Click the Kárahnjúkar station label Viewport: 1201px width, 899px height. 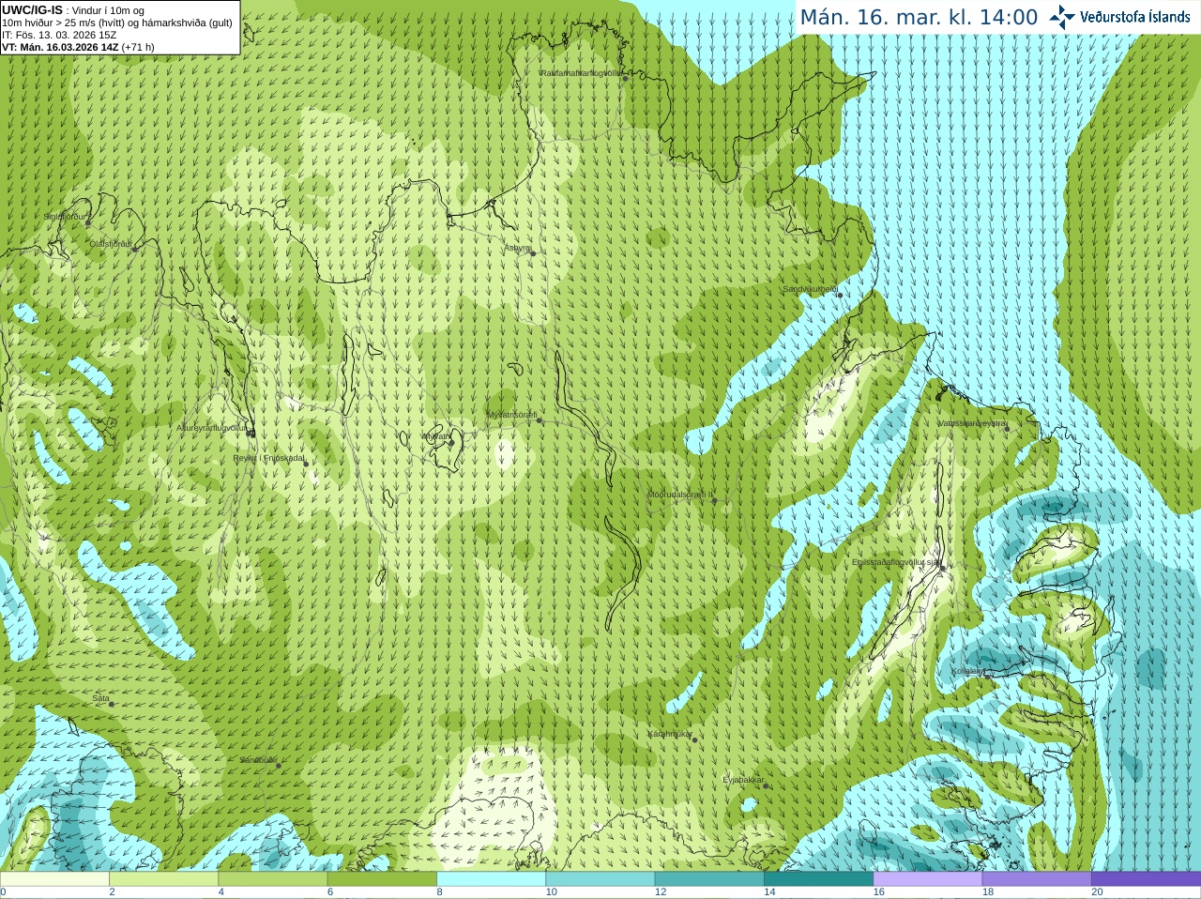pyautogui.click(x=670, y=734)
